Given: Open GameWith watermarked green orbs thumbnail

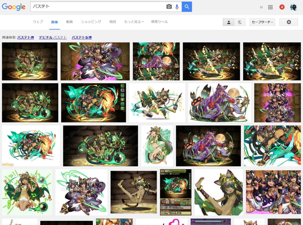Looking at the screenshot, I should point(101,146).
